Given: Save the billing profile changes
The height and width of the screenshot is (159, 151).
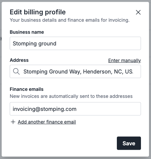Looking at the screenshot, I should (129, 143).
